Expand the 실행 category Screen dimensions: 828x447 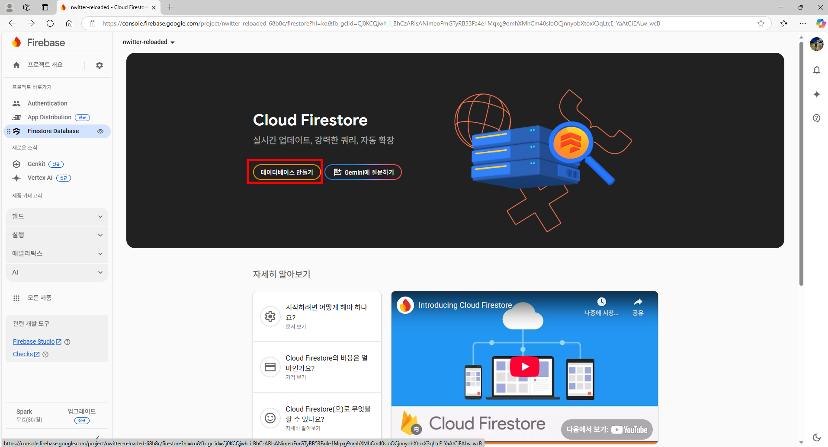[x=57, y=235]
